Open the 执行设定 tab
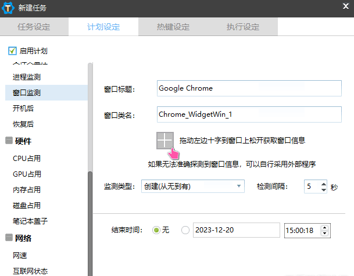The width and height of the screenshot is (354, 276). point(242,27)
